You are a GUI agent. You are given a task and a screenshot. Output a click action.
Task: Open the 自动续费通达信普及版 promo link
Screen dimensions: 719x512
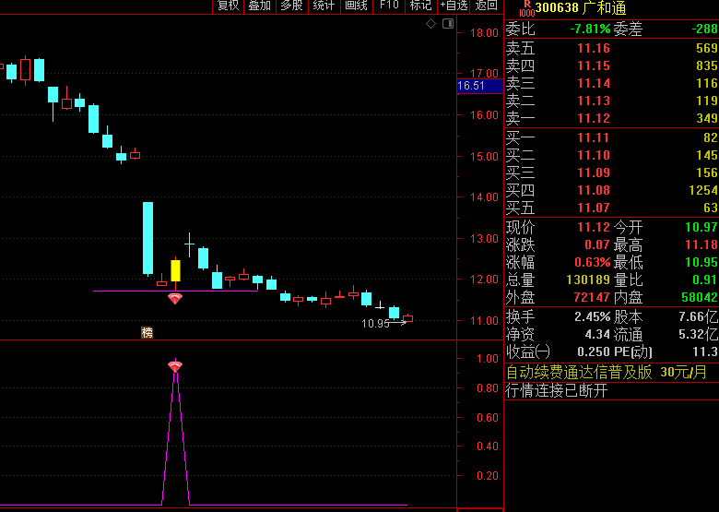tap(607, 372)
